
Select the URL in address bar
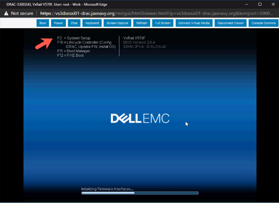157,13
